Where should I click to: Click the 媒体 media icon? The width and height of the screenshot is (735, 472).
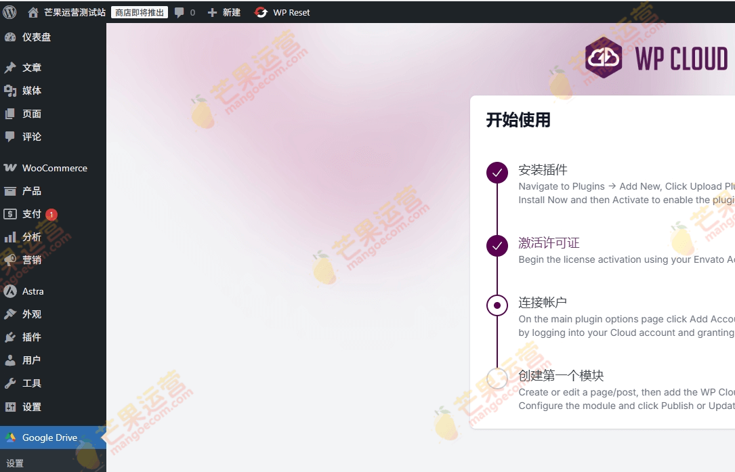10,91
